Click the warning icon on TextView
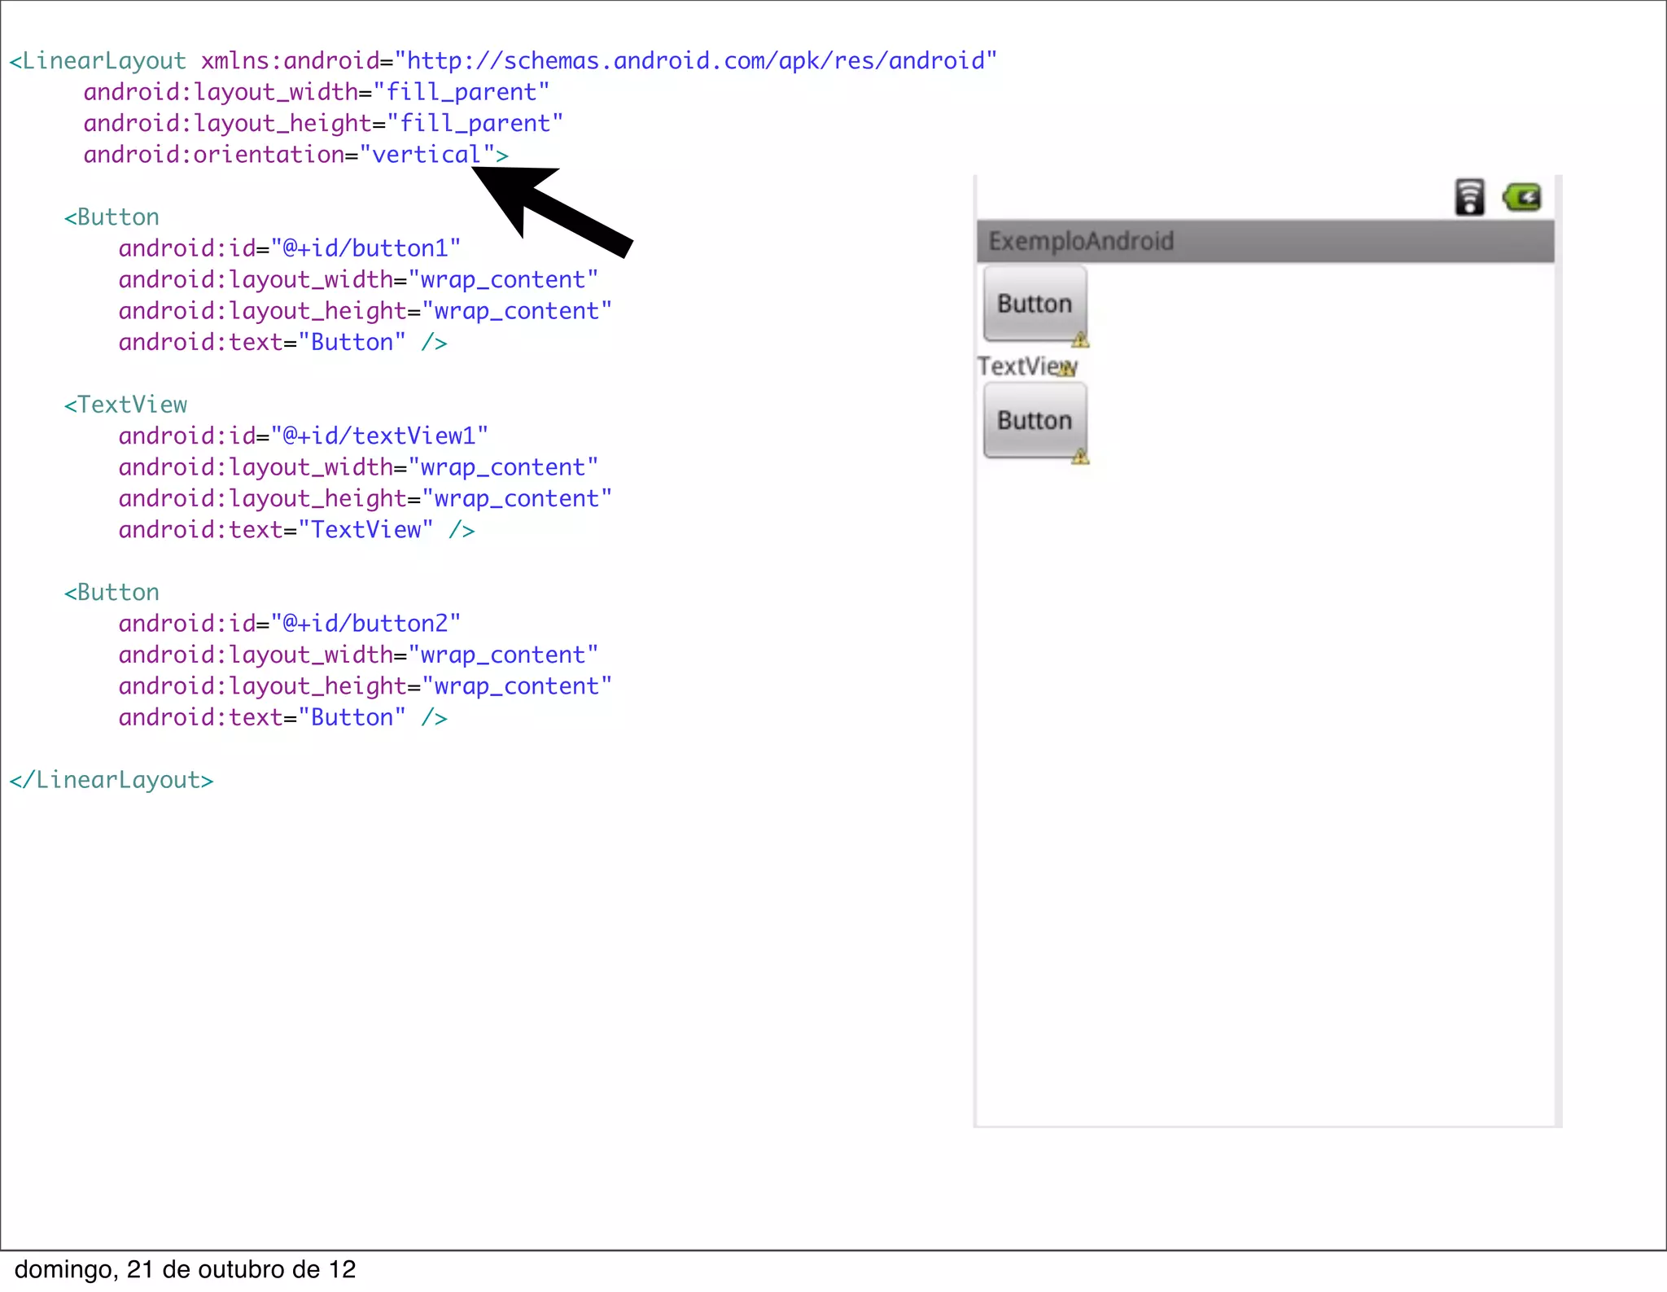Viewport: 1667px width, 1292px height. 1065,370
